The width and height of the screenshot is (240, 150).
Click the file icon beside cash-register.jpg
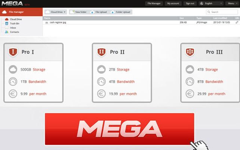pos(46,22)
